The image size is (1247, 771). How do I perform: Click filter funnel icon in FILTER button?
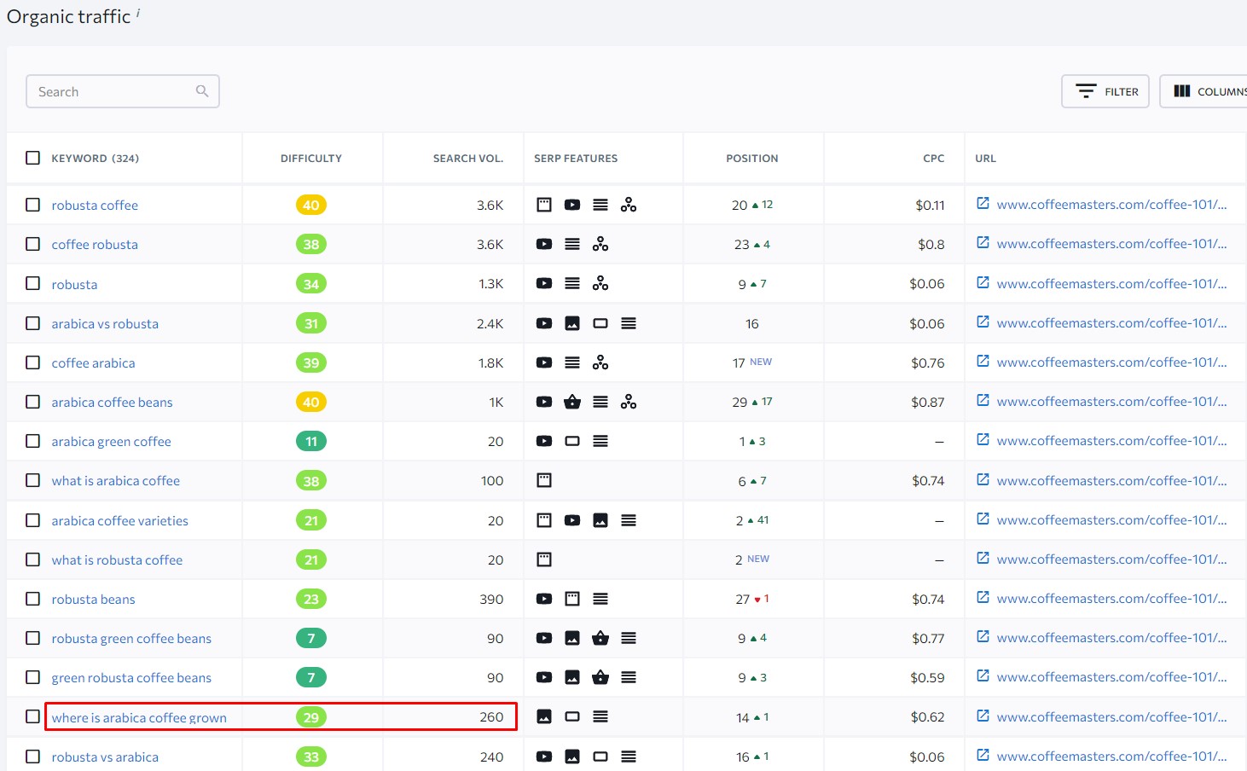tap(1086, 91)
